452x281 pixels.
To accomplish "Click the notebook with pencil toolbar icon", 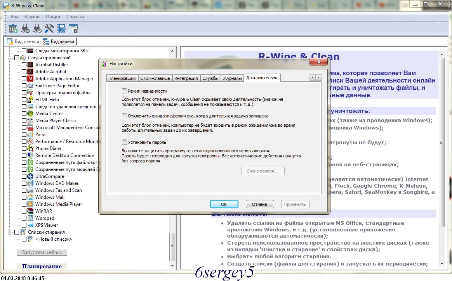I will point(61,28).
